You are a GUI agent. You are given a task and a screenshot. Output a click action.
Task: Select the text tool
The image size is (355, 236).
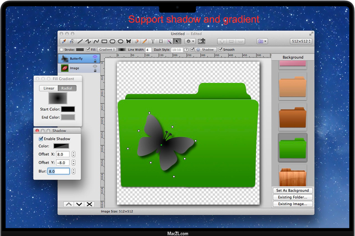153,41
